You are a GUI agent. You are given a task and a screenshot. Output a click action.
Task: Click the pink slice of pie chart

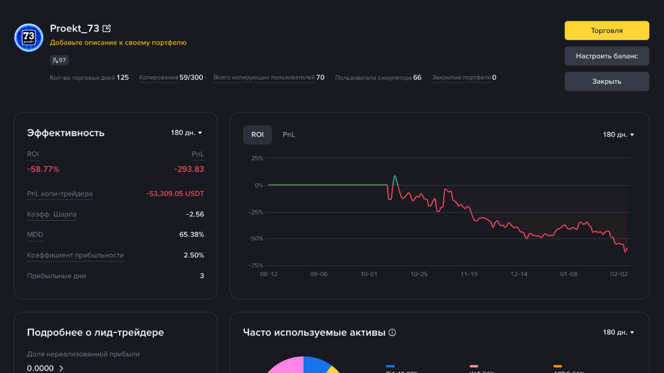[x=285, y=365]
